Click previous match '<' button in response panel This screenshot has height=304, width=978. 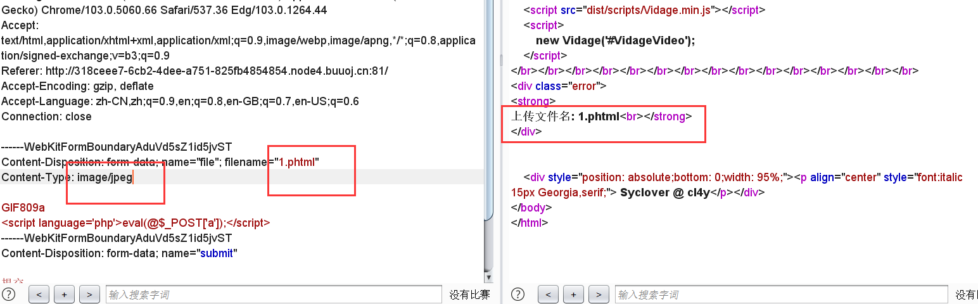pos(548,294)
